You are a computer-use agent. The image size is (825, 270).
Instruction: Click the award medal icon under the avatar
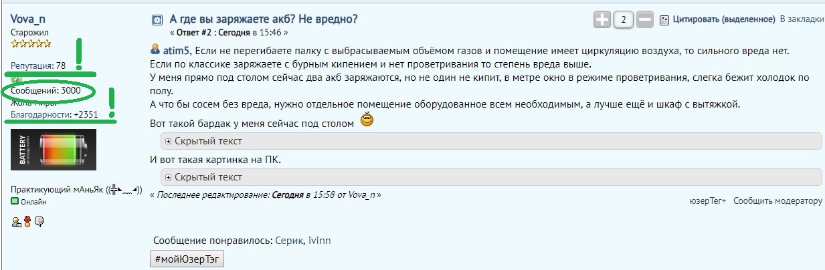(x=28, y=222)
